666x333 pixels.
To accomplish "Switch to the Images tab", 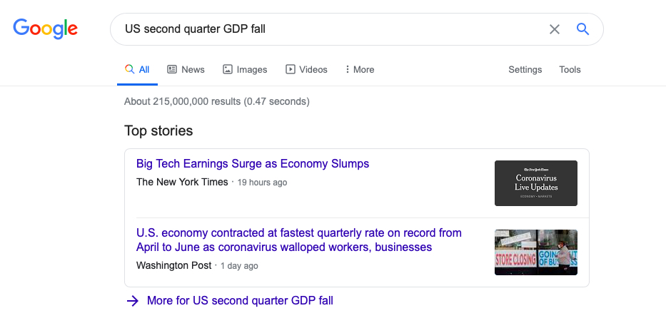I will 251,69.
